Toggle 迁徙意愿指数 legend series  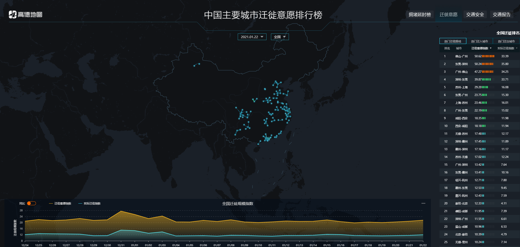60,204
